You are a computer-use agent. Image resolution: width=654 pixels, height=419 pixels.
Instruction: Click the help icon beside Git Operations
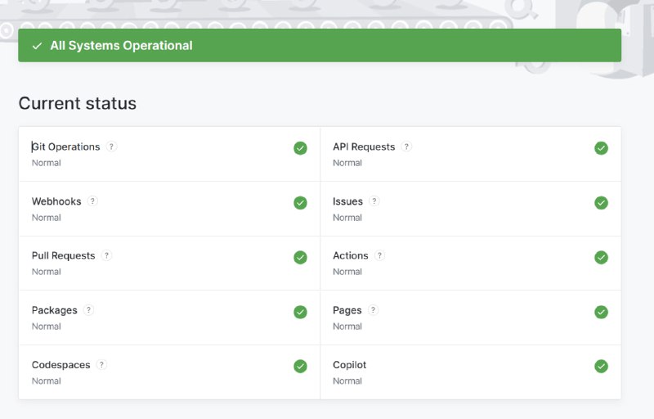[x=111, y=146]
